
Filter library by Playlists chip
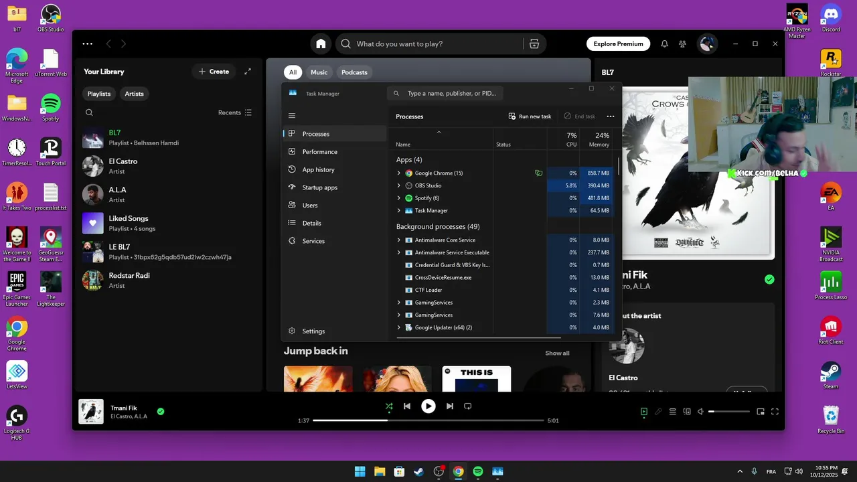click(99, 94)
